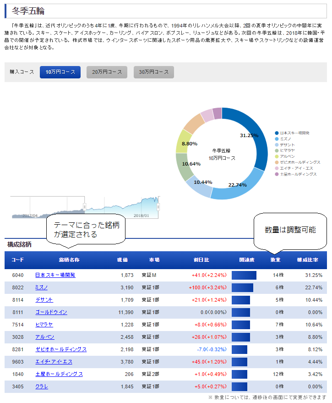This screenshot has width=332, height=403.
Task: Click the code 6040 cell
Action: [x=18, y=275]
